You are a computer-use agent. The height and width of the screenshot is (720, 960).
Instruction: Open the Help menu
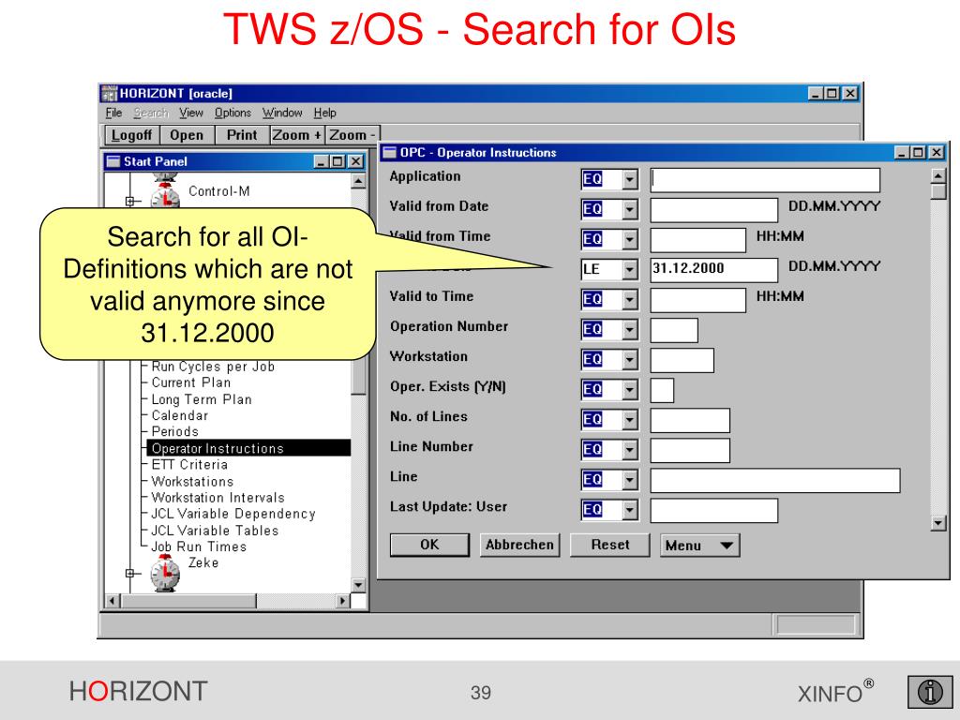click(x=325, y=112)
